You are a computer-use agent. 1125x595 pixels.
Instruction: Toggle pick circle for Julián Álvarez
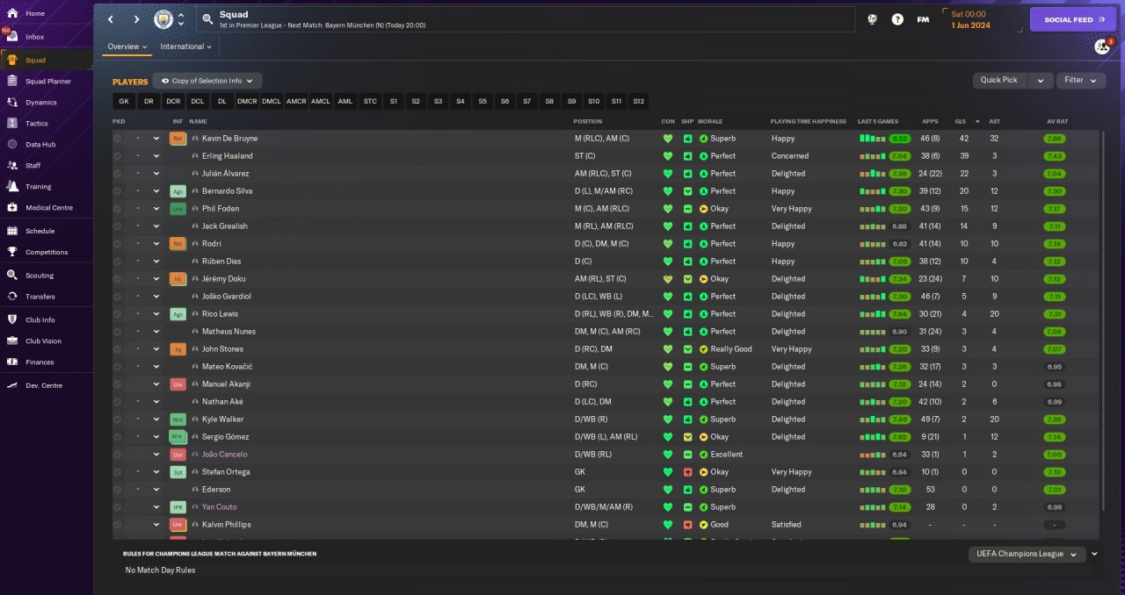pos(118,174)
